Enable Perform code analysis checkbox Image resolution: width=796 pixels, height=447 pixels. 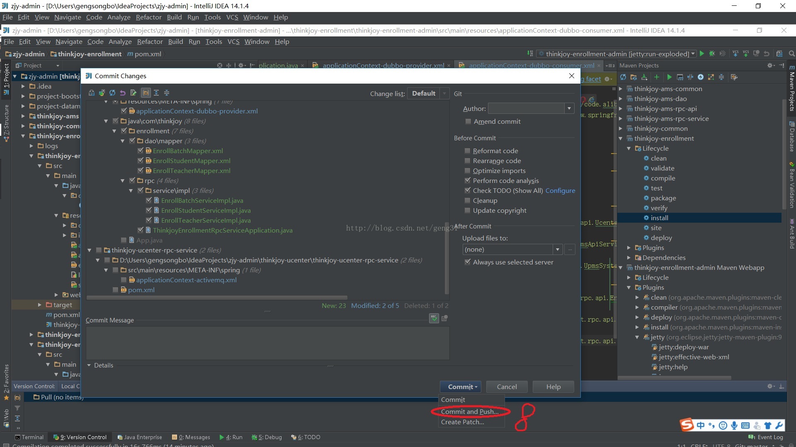point(467,180)
